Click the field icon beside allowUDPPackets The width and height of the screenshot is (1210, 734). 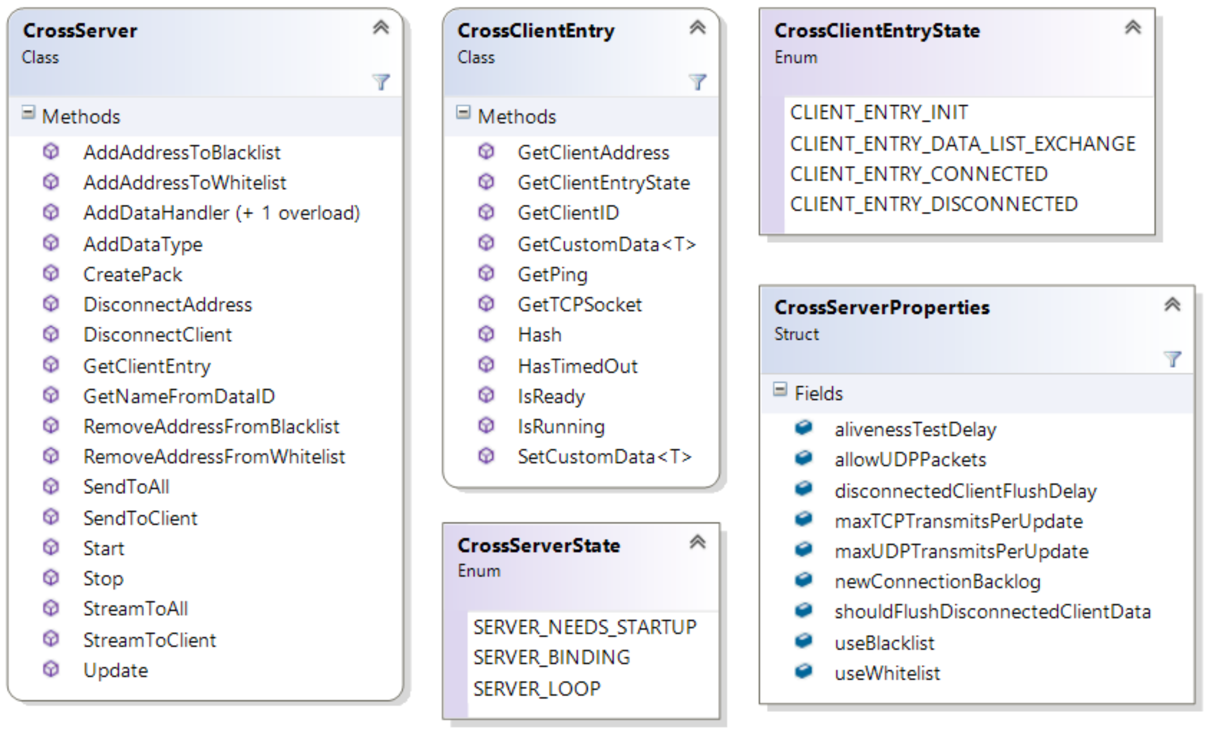pyautogui.click(x=803, y=458)
